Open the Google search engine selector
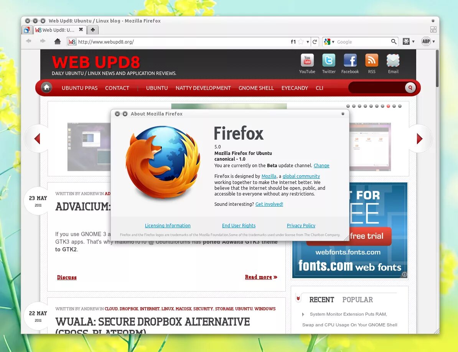 [x=329, y=42]
